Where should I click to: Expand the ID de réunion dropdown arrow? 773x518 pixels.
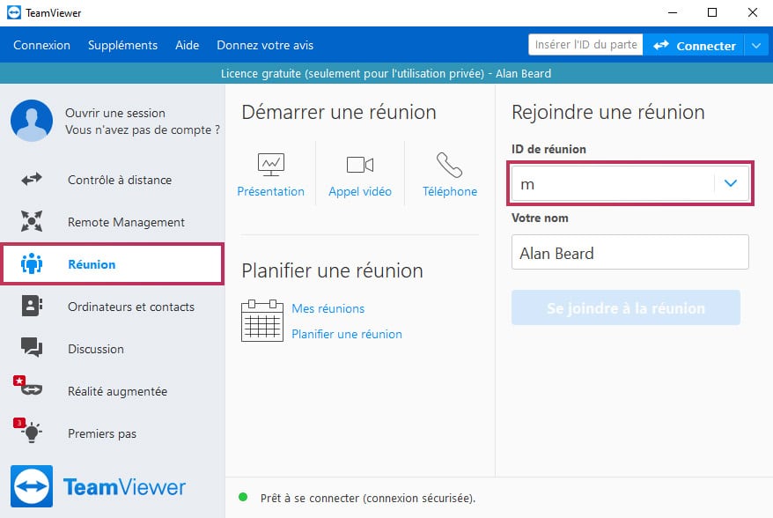[731, 183]
